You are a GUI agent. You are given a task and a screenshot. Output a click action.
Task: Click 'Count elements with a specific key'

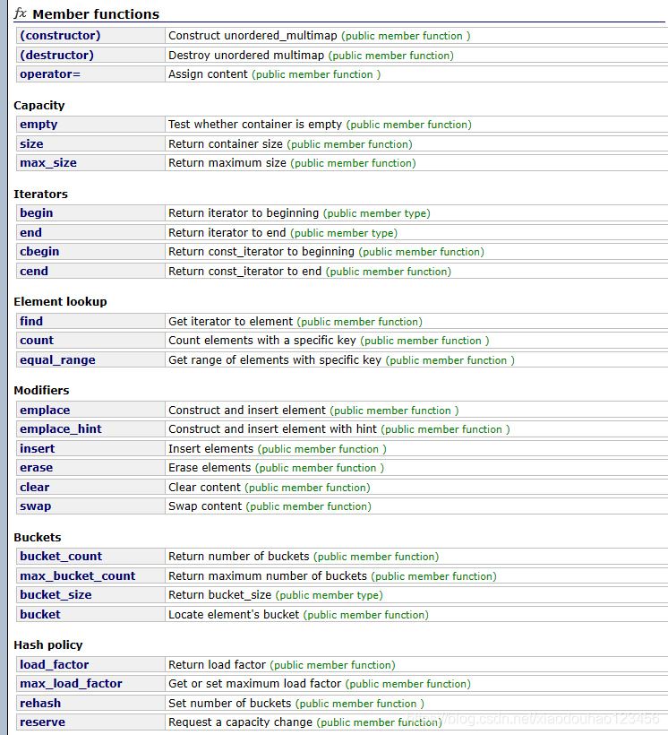pyautogui.click(x=261, y=341)
